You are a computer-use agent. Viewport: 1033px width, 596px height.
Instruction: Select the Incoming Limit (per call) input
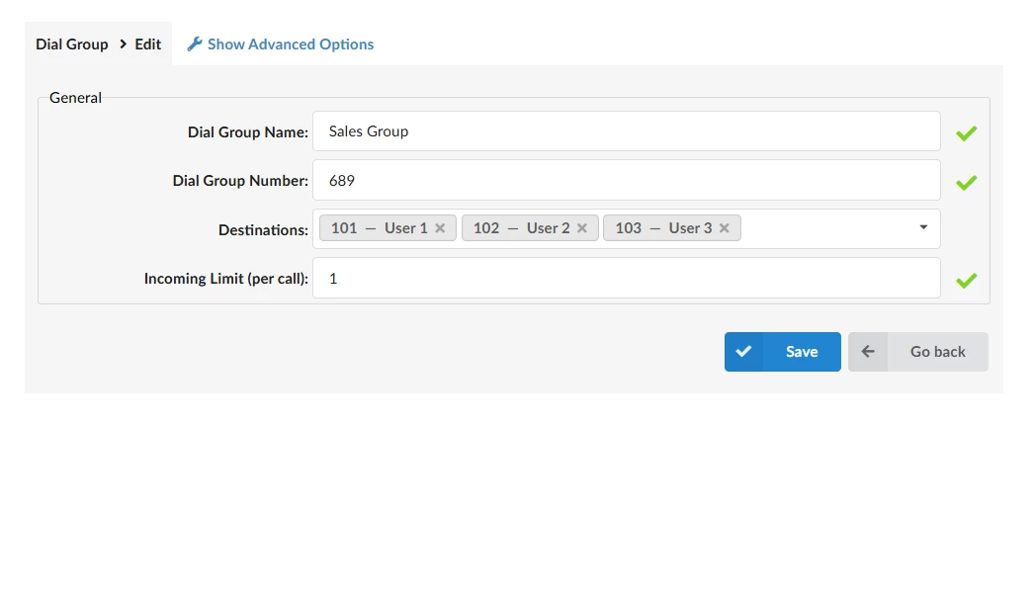coord(626,278)
